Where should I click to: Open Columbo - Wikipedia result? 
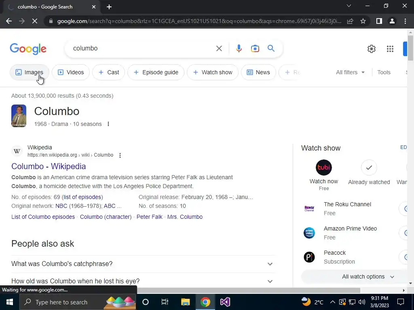tap(49, 166)
